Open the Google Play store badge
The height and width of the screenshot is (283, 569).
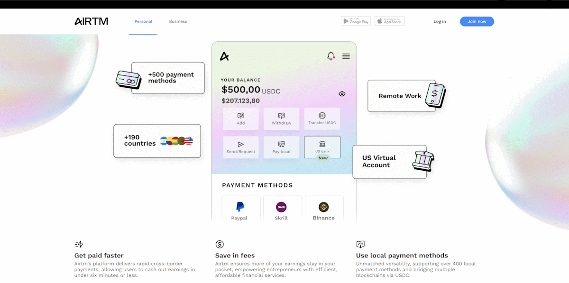pos(356,21)
